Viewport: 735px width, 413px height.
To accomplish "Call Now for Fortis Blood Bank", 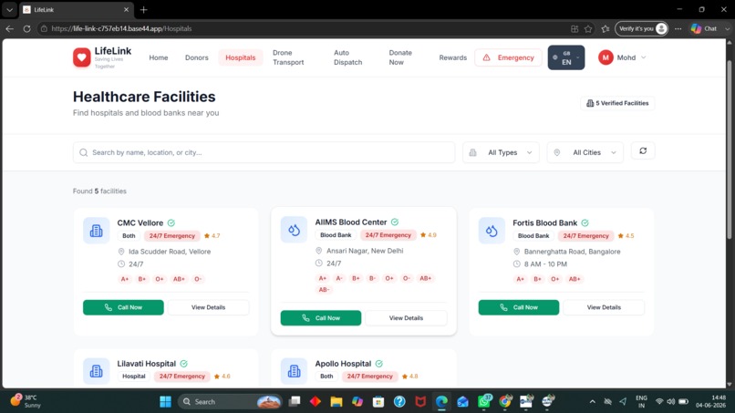I will pos(519,307).
